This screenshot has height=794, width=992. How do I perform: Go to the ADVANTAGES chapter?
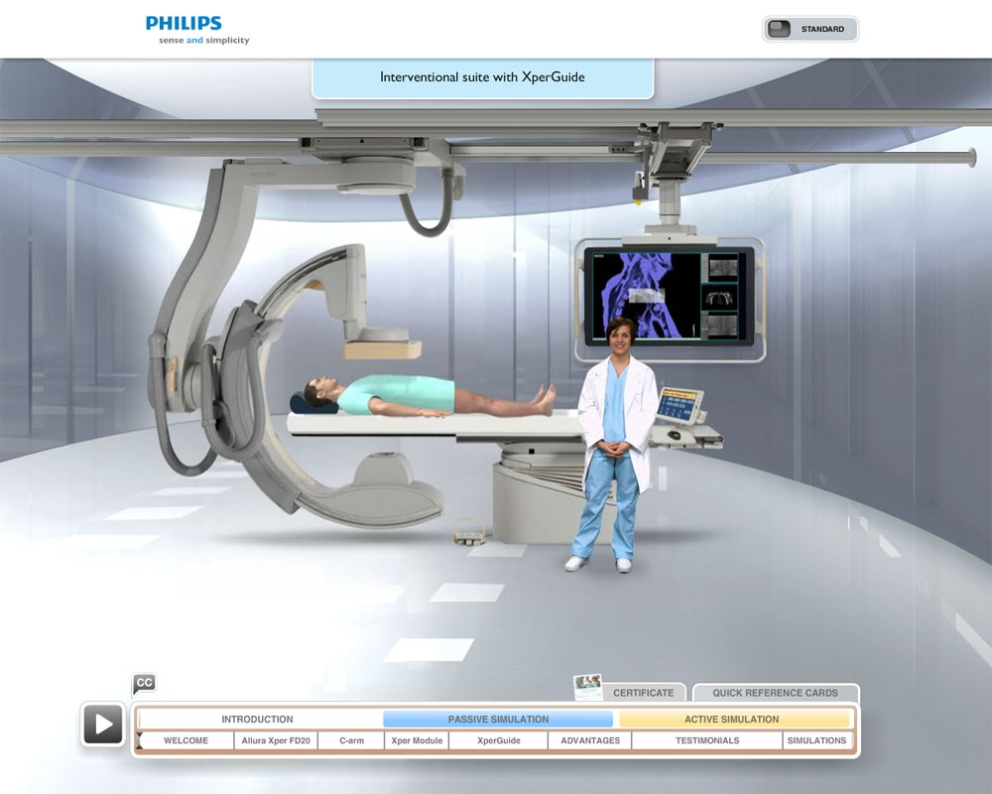590,740
